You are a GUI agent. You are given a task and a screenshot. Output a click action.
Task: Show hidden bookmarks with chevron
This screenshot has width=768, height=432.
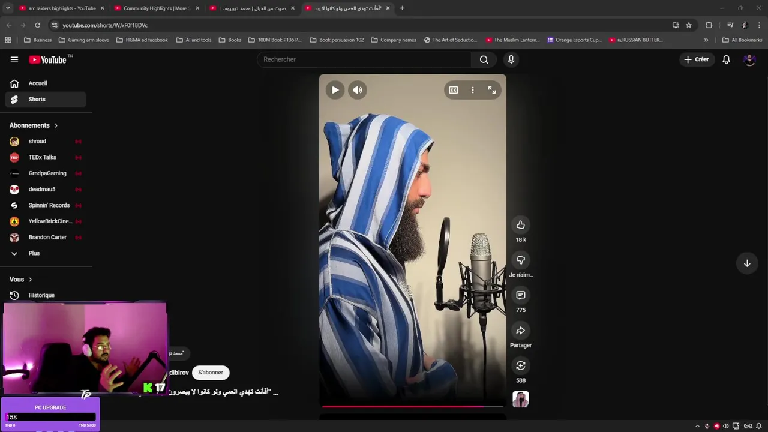[x=706, y=40]
